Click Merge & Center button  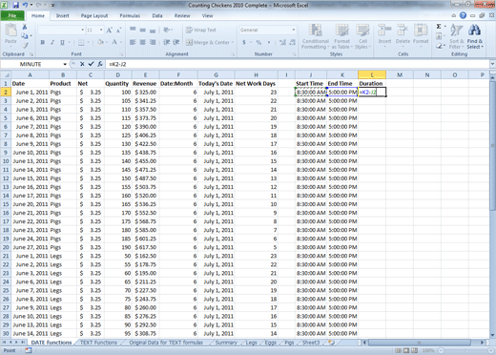coord(208,42)
